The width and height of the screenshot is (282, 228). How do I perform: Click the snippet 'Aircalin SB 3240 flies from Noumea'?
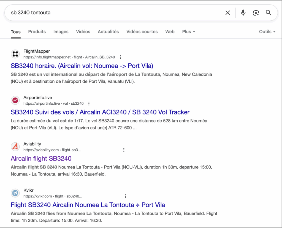click(114, 217)
